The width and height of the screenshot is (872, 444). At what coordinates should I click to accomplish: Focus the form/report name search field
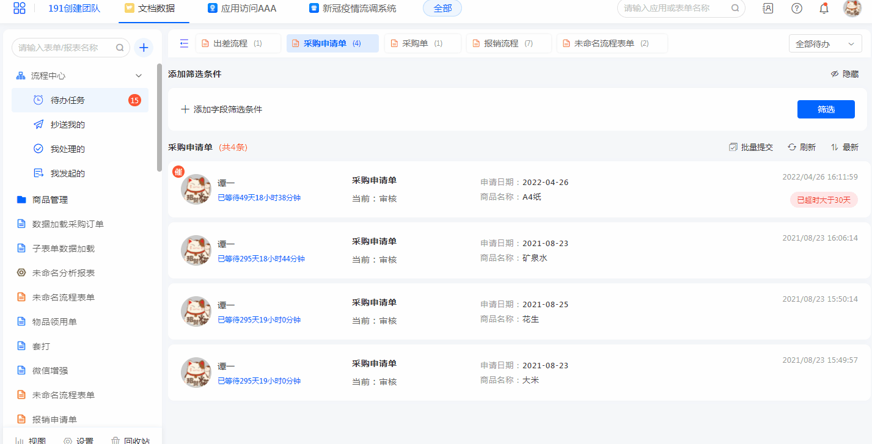pos(64,48)
